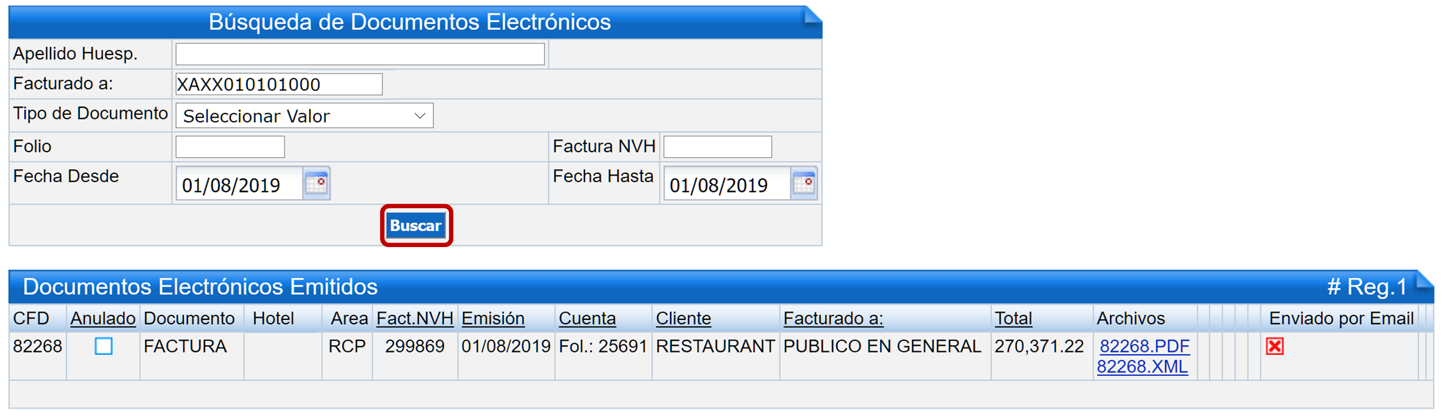Sort by the Facturado a: column header
Screen dimensions: 1444x417
833,318
